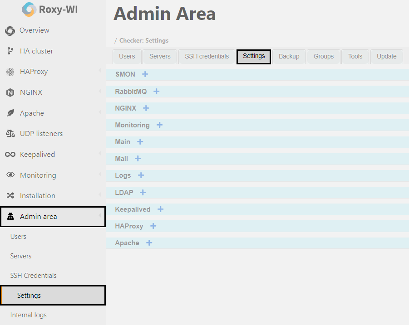This screenshot has width=409, height=325.
Task: Click the HAProxy snowflake icon
Action: point(10,72)
